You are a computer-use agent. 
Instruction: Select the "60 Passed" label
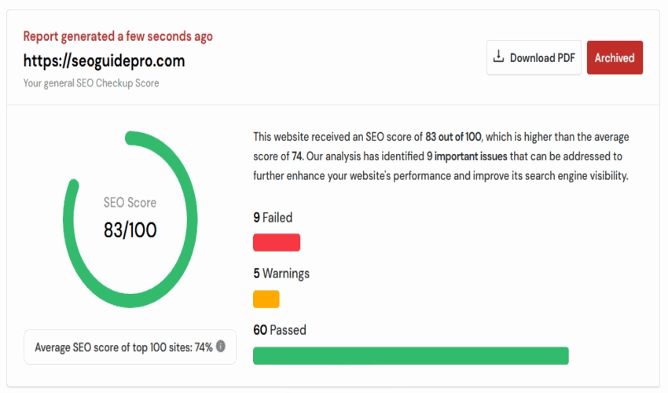tap(280, 330)
